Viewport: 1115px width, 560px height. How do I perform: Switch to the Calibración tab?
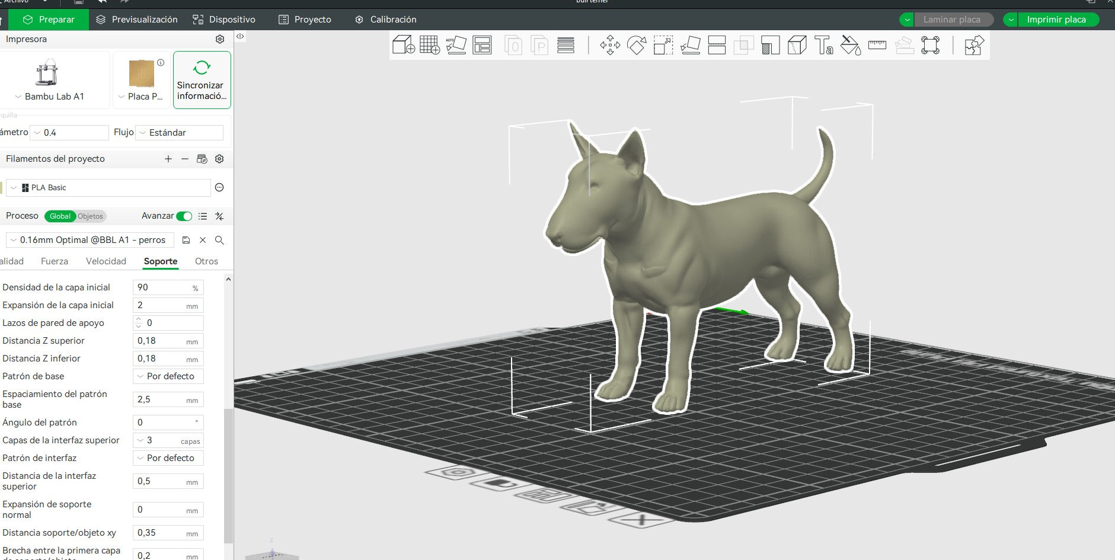click(x=386, y=20)
